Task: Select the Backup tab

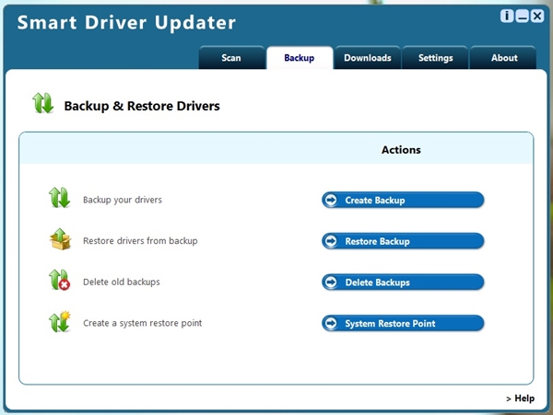Action: pos(300,58)
